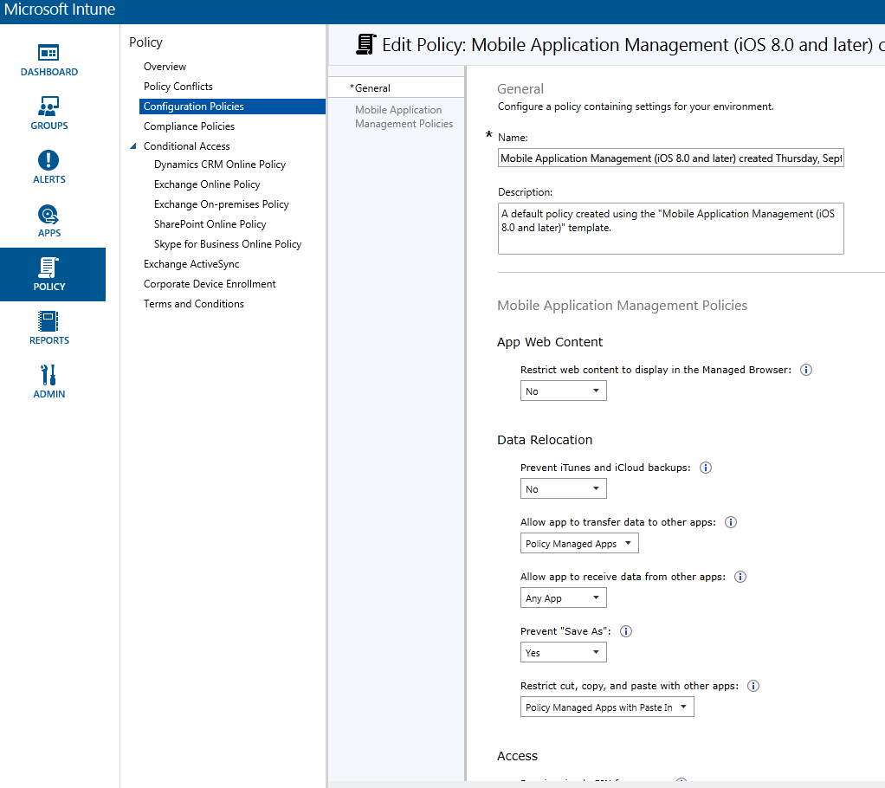Collapse the Conditional Access tree node
This screenshot has height=788, width=885.
pos(133,146)
